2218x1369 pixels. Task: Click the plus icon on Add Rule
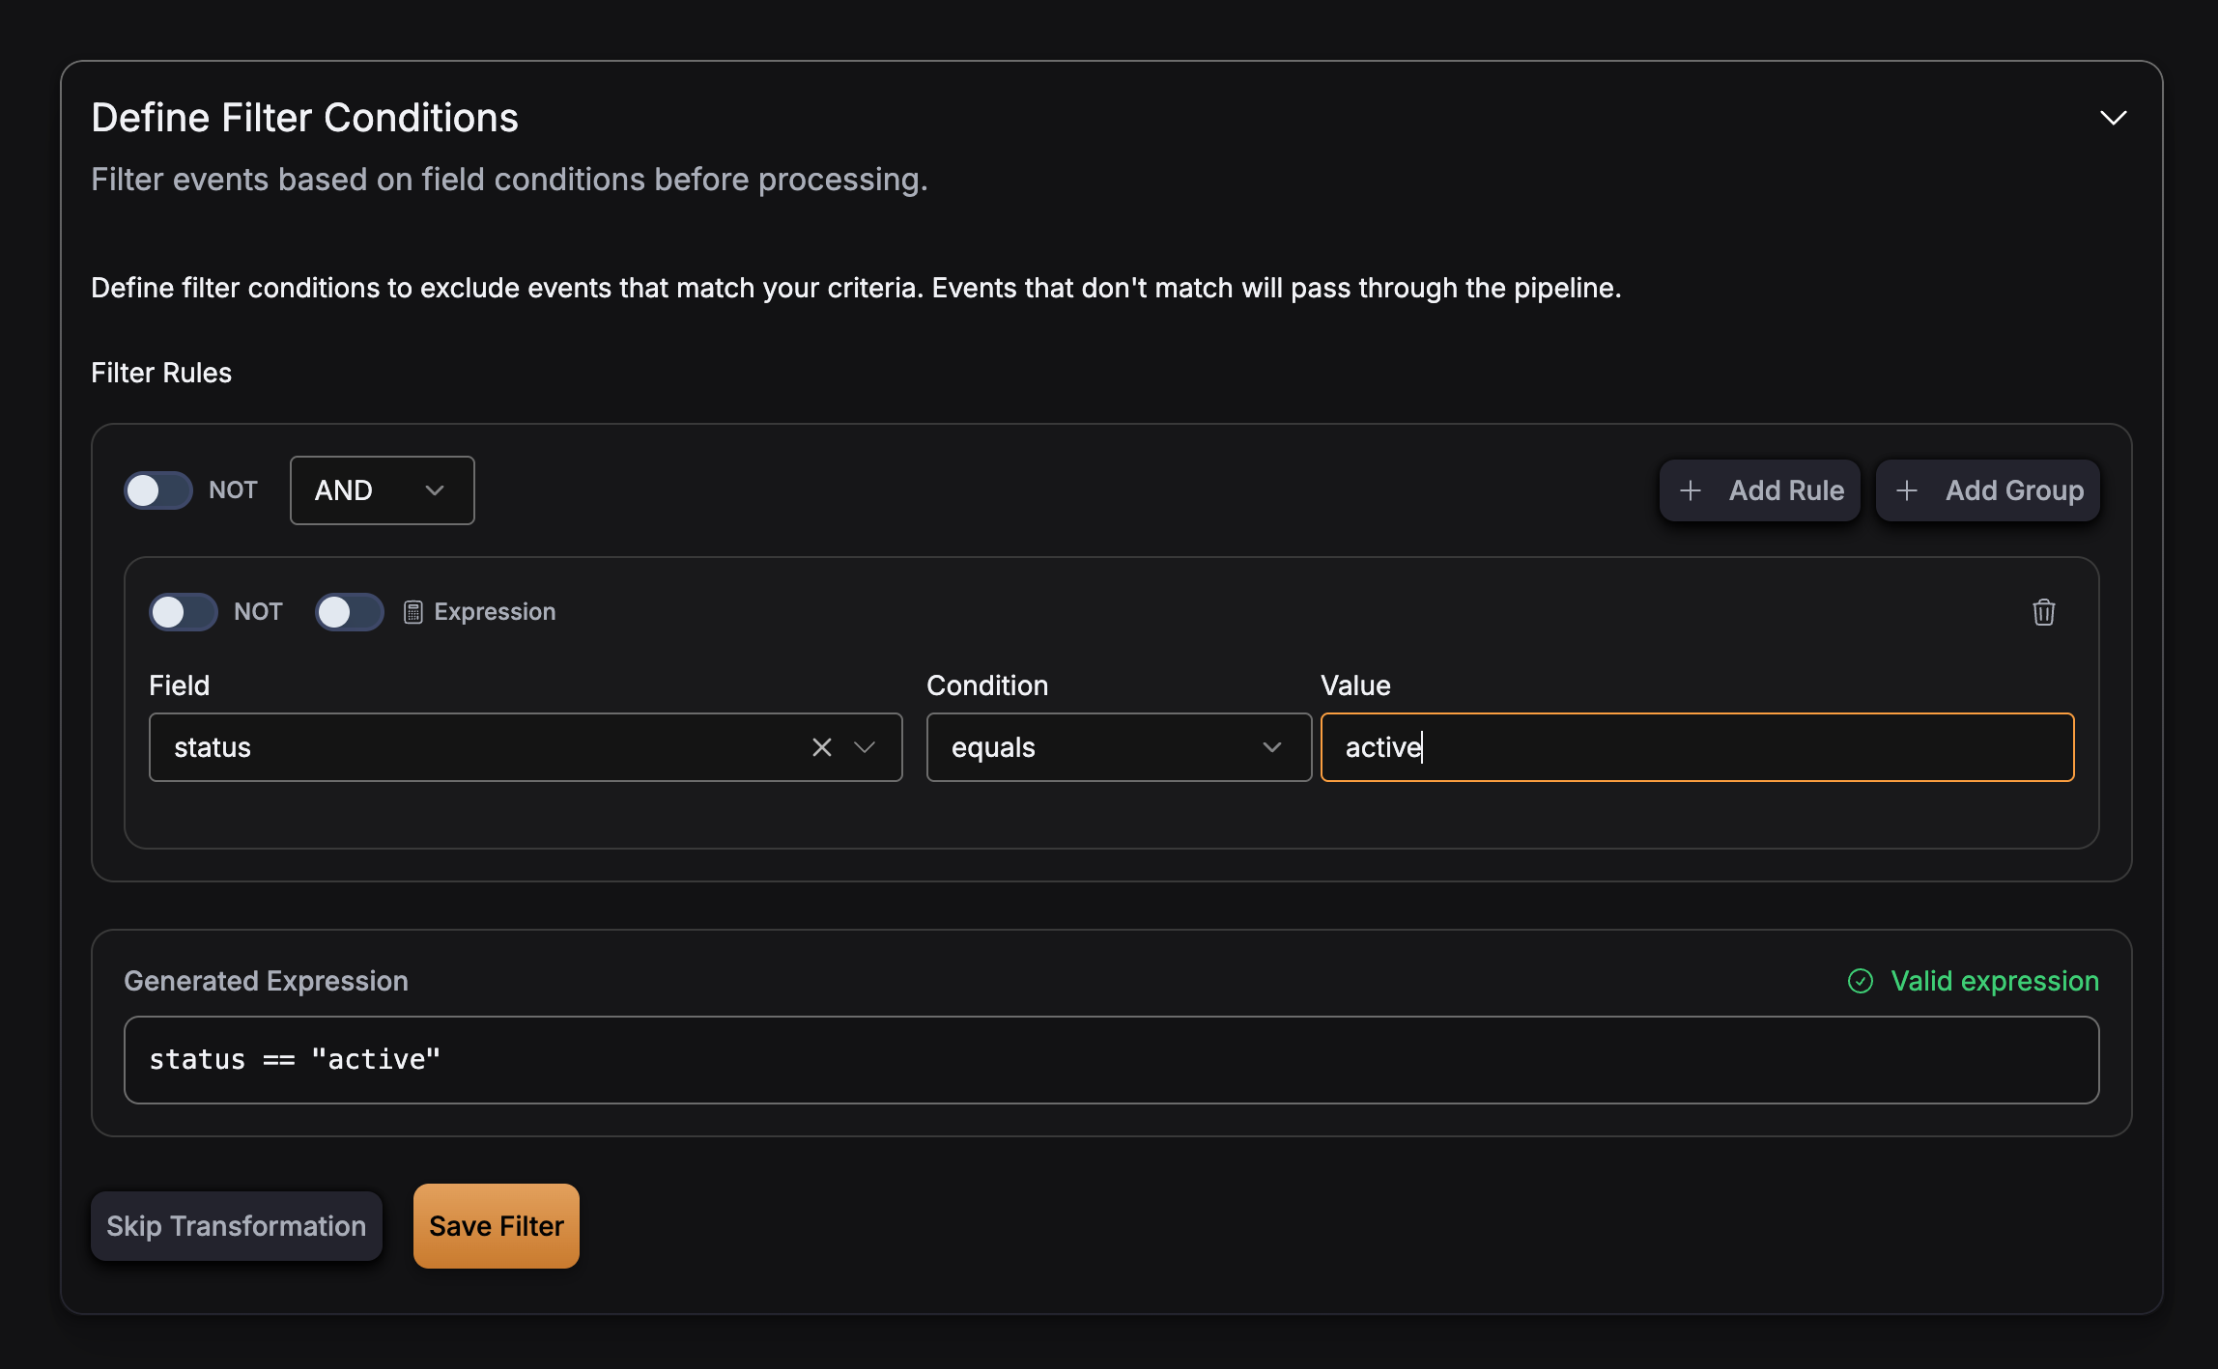click(x=1690, y=490)
